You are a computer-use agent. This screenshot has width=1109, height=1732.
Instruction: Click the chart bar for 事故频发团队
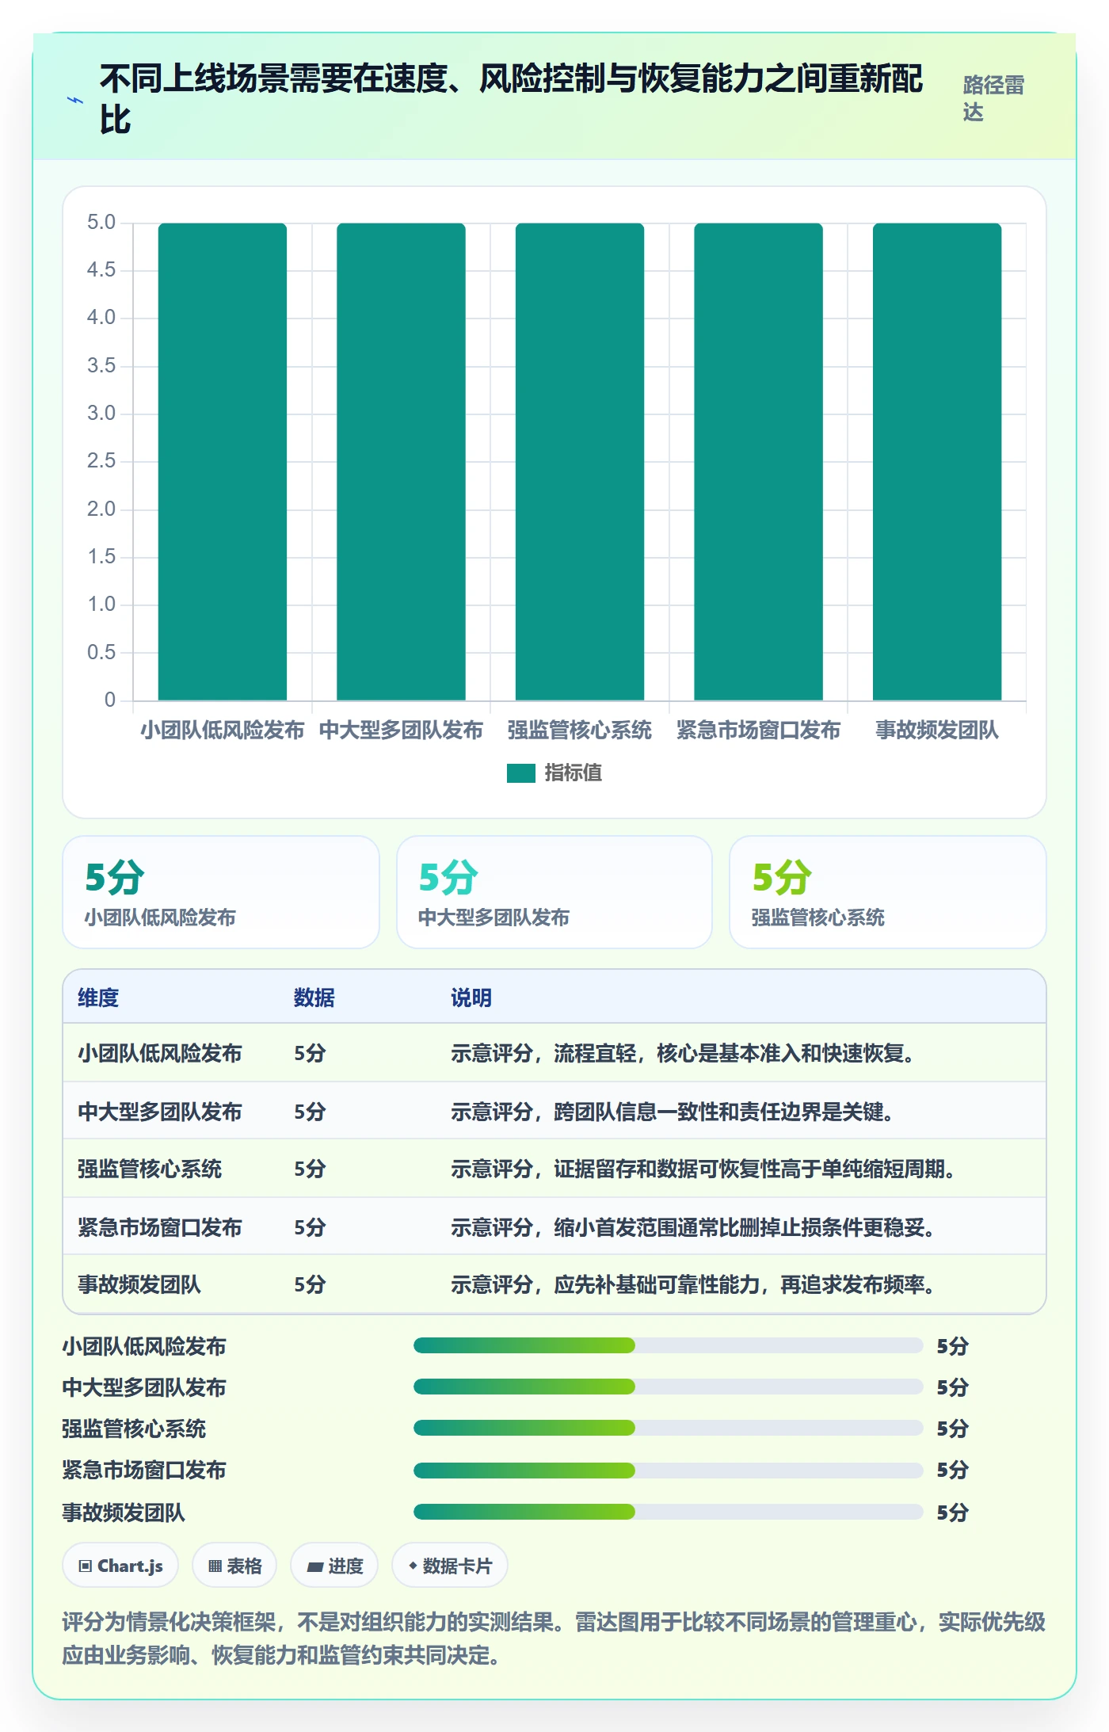pyautogui.click(x=937, y=462)
